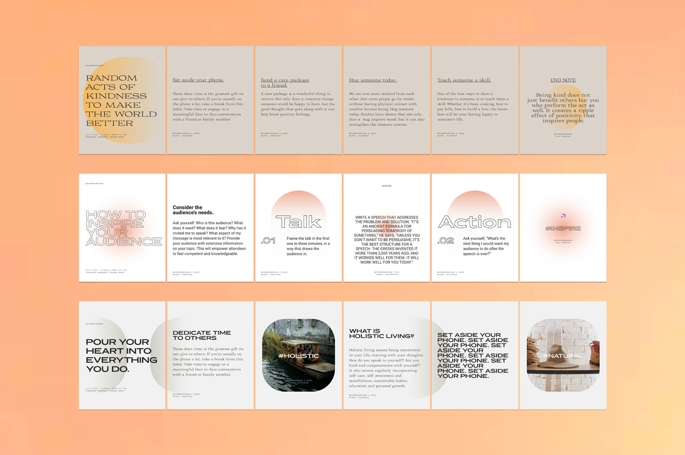The image size is (685, 455).
Task: Click the large "Talk" title
Action: [298, 222]
